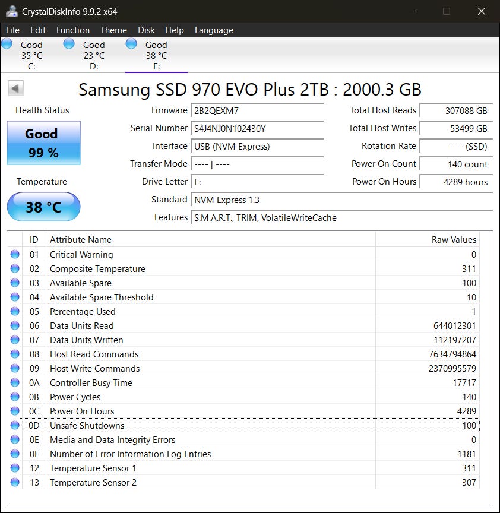Click the Rotation Rate value field
Screen dimensions: 500x513
[x=457, y=146]
